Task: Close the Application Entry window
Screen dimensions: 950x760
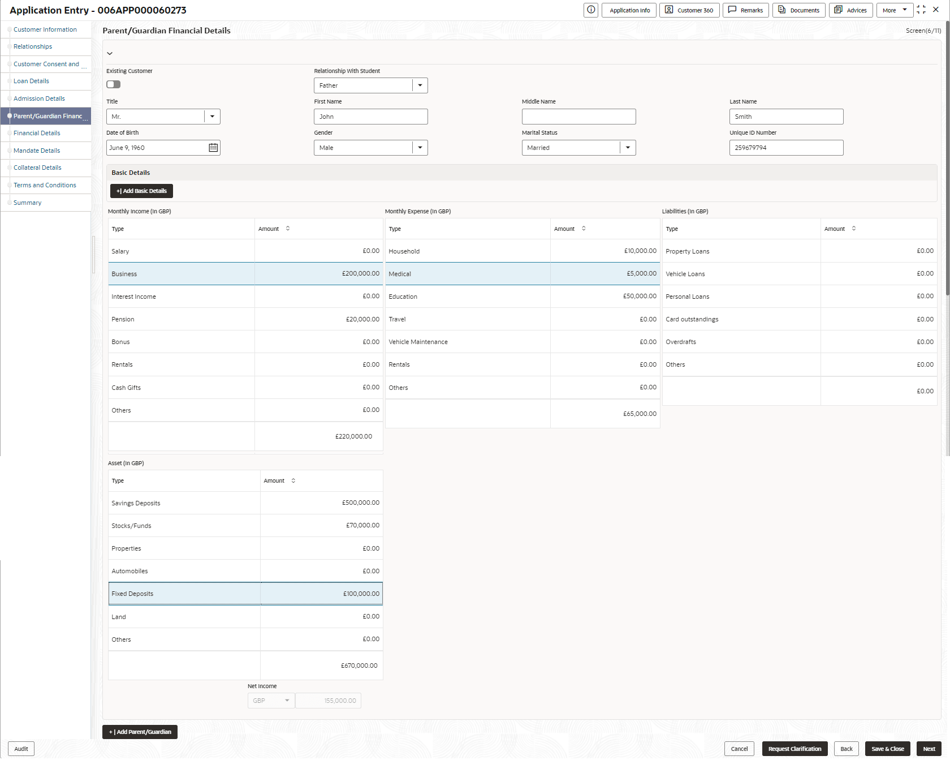Action: coord(936,10)
